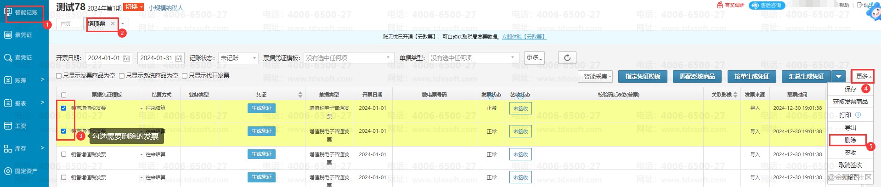Open 录凭证 in the left sidebar

18,35
